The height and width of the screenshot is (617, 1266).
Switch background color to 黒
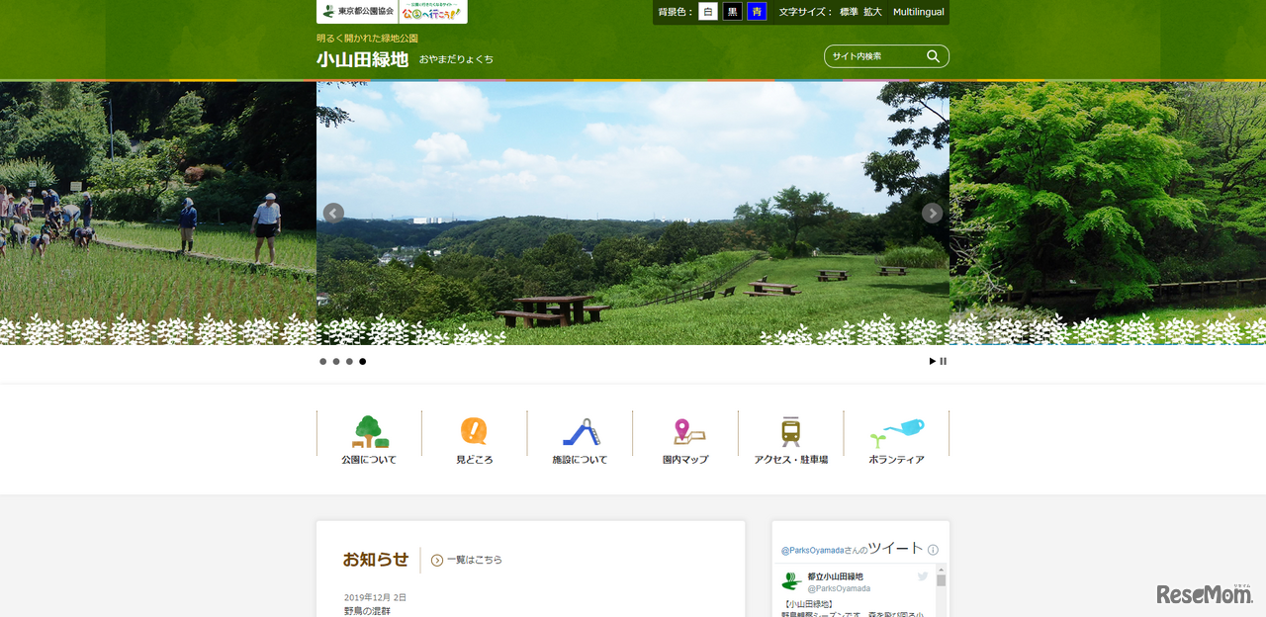pyautogui.click(x=731, y=12)
